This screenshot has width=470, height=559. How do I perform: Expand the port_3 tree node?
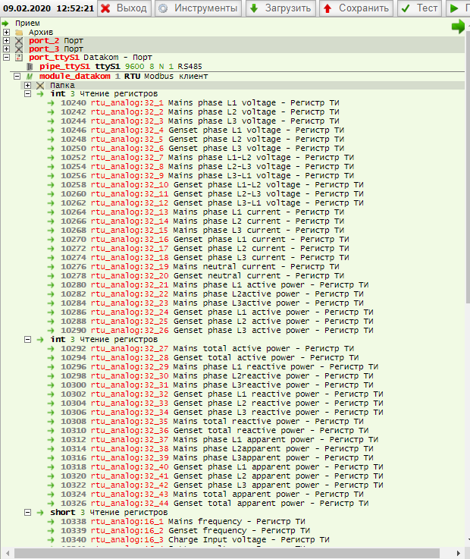click(x=7, y=49)
